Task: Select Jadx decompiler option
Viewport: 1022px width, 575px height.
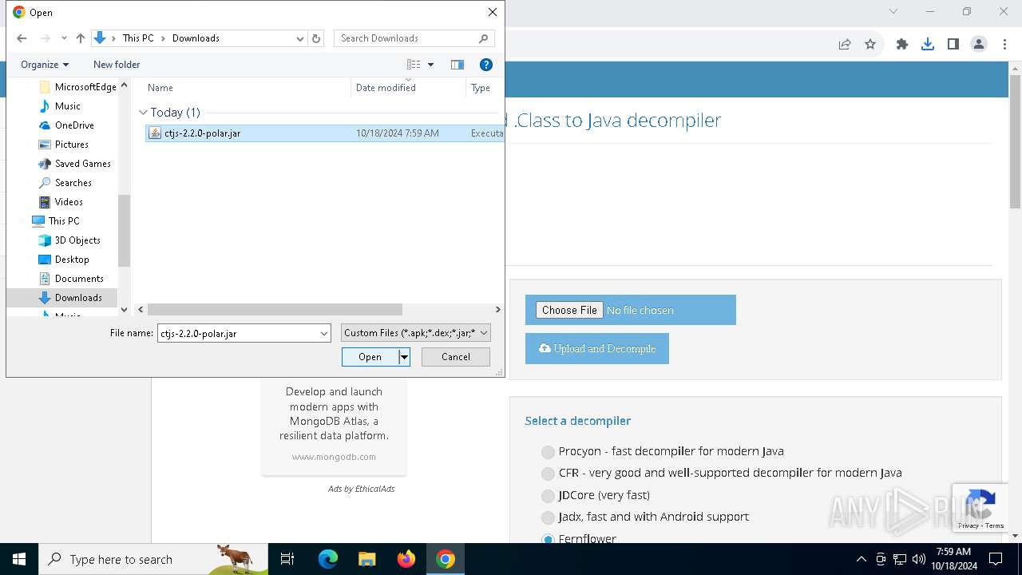Action: [x=548, y=517]
